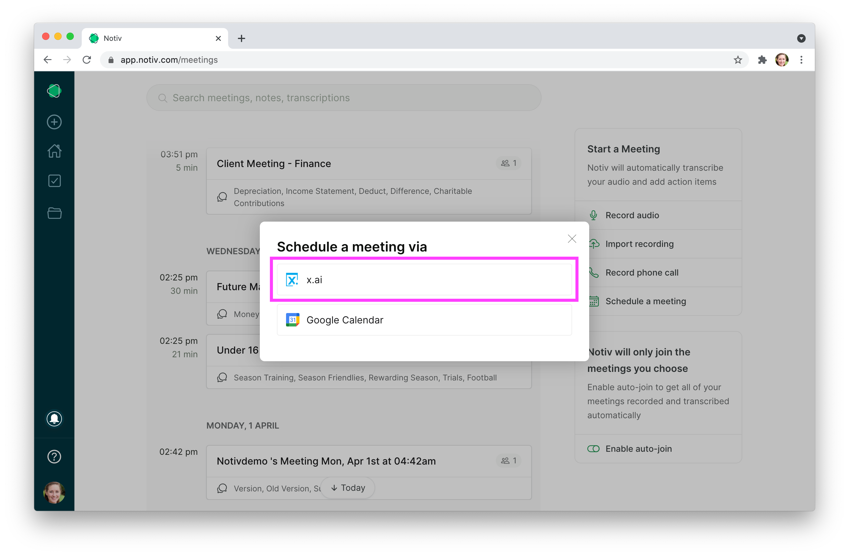Open a new browser tab
The height and width of the screenshot is (556, 849).
pyautogui.click(x=242, y=38)
